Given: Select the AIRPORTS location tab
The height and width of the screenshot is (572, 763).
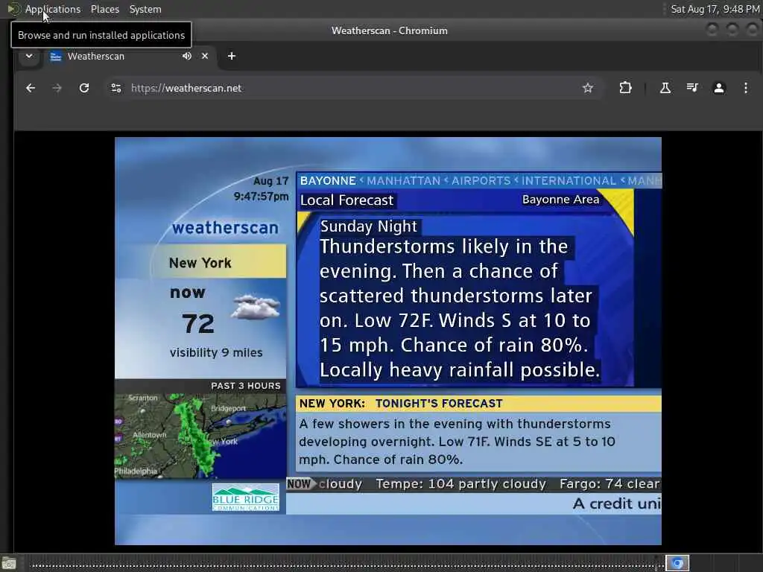Looking at the screenshot, I should [481, 180].
